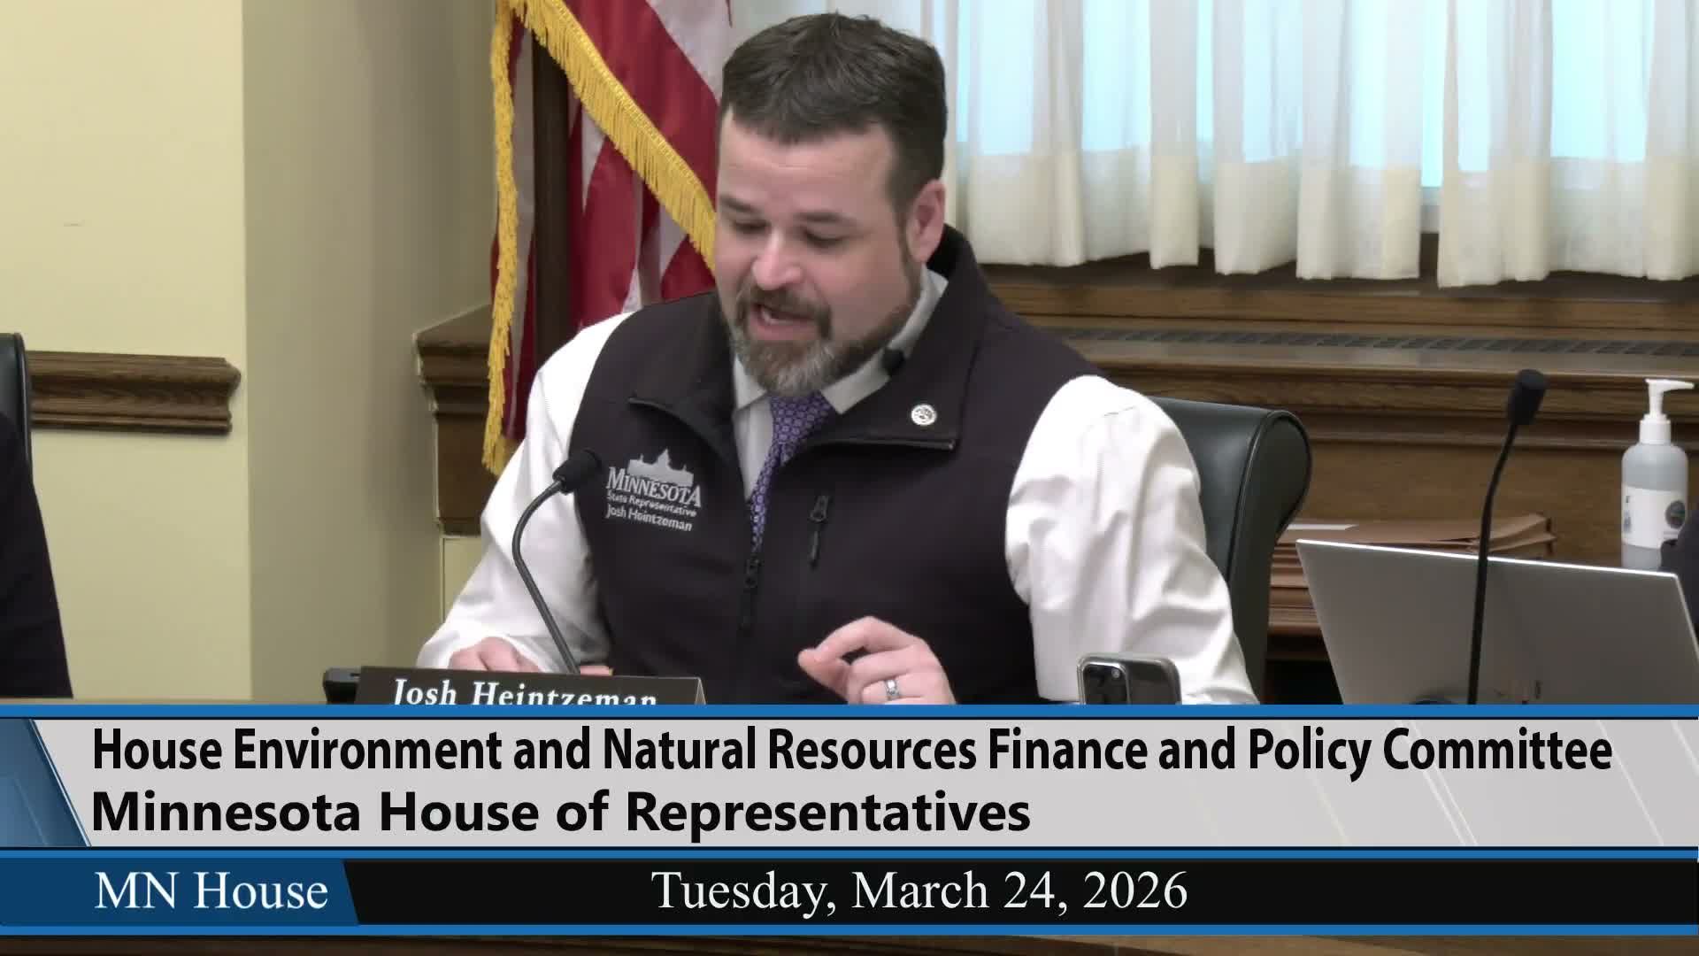1699x956 pixels.
Task: Click the hand sanitizer bottle on the desk
Action: click(x=1655, y=478)
